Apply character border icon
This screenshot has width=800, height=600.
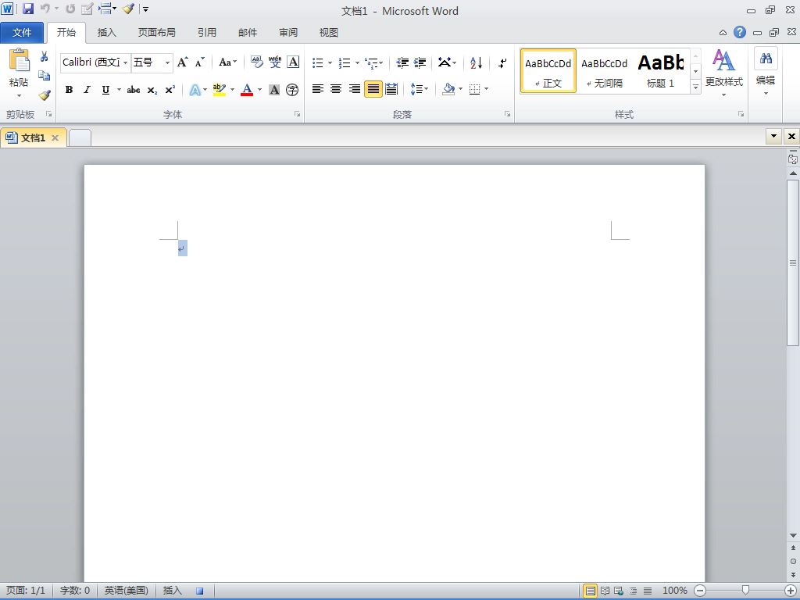pyautogui.click(x=293, y=62)
